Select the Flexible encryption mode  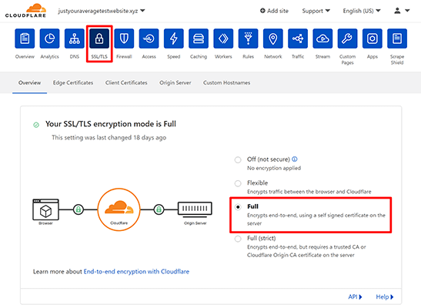pyautogui.click(x=238, y=184)
